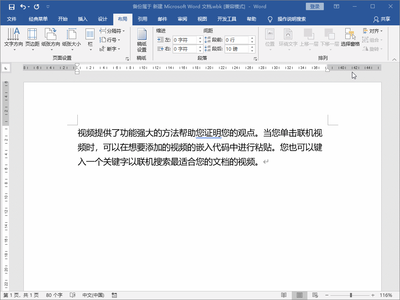The image size is (400, 300).
Task: Switch to Read Mode view in status bar
Action: click(284, 295)
